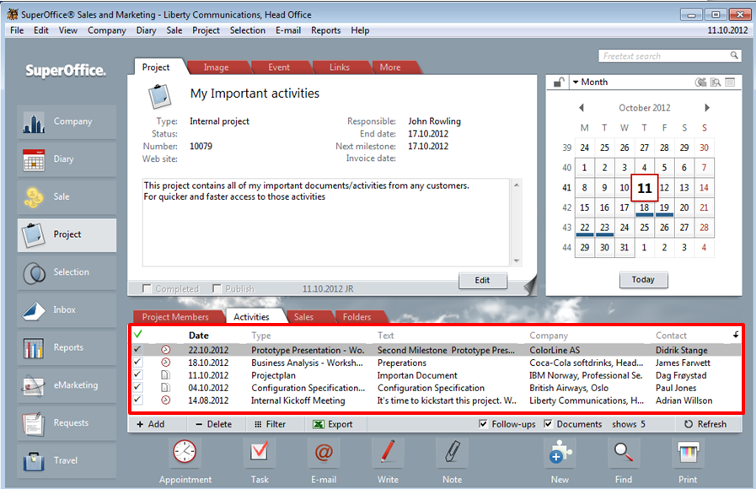The height and width of the screenshot is (489, 756).
Task: Click the Refresh button
Action: click(705, 424)
